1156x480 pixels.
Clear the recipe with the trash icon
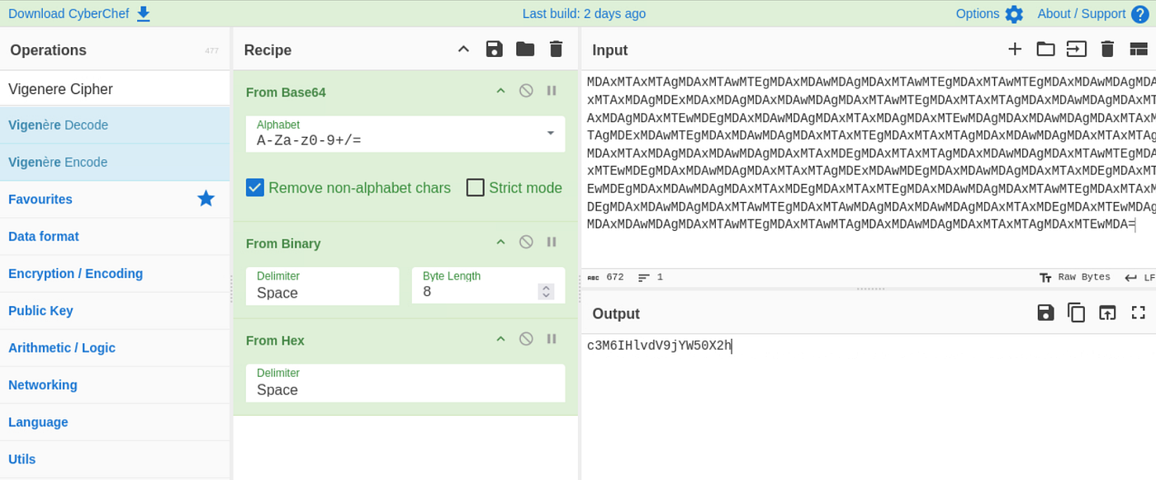pyautogui.click(x=557, y=49)
